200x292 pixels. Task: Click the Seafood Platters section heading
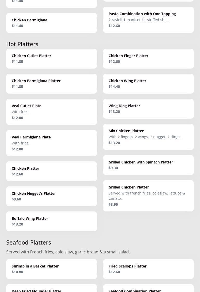click(29, 242)
